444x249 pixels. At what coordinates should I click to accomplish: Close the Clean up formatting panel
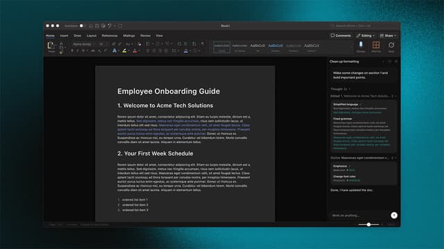[396, 62]
